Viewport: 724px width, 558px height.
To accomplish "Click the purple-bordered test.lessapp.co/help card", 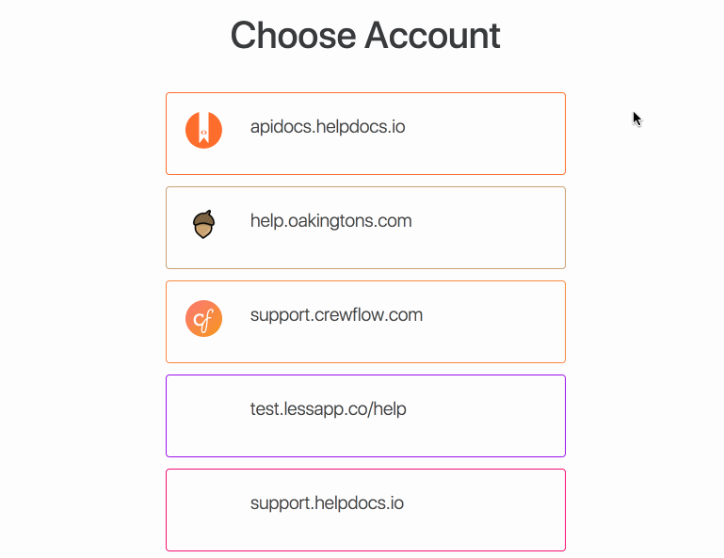I will point(365,416).
